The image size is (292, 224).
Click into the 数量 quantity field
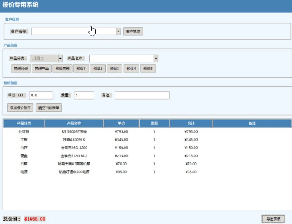pyautogui.click(x=84, y=95)
